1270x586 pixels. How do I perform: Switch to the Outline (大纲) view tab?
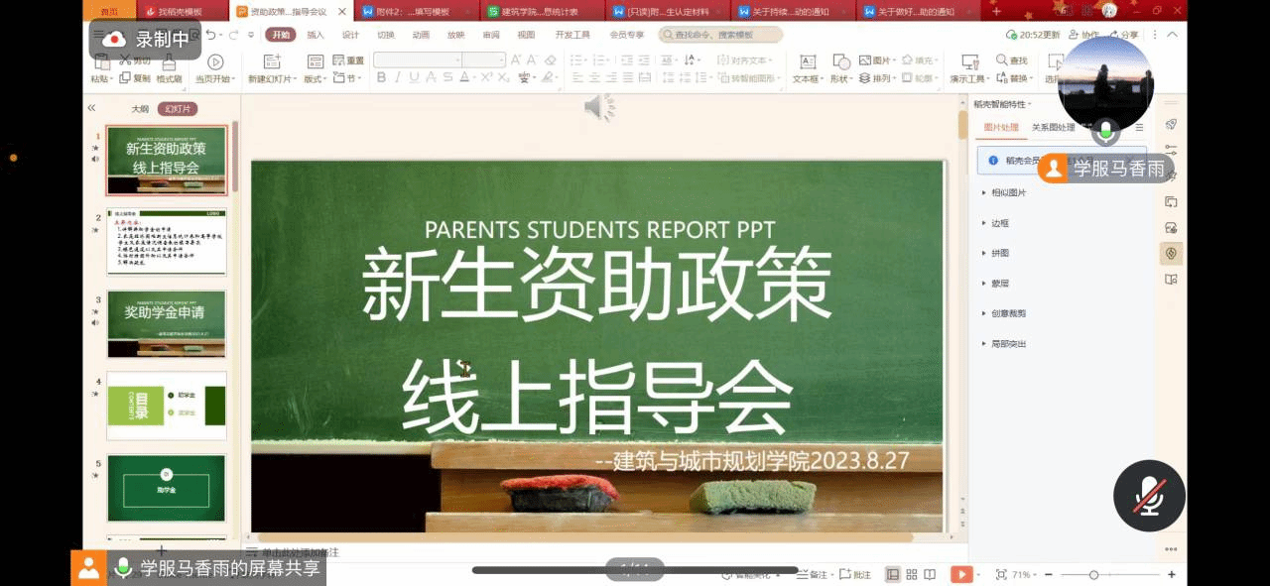pyautogui.click(x=140, y=109)
